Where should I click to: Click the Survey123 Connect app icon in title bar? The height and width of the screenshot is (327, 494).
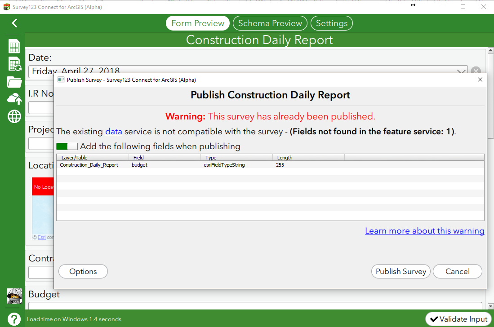pyautogui.click(x=7, y=7)
